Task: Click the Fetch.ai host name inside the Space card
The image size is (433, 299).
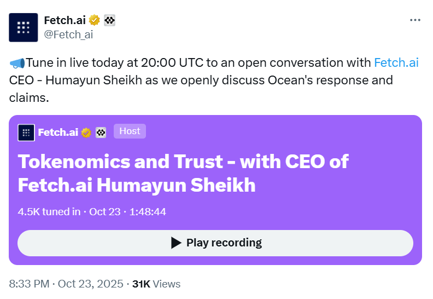Action: (57, 133)
